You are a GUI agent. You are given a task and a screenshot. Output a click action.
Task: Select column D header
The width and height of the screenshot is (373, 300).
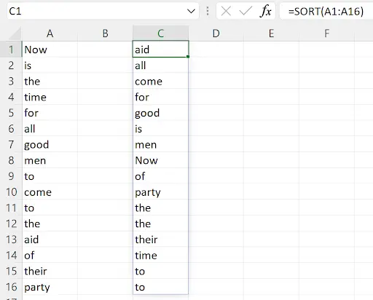tap(216, 33)
